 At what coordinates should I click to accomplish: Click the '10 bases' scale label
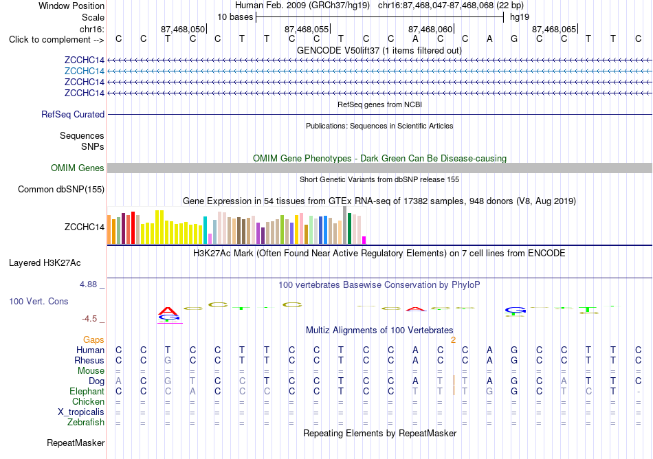[x=235, y=17]
